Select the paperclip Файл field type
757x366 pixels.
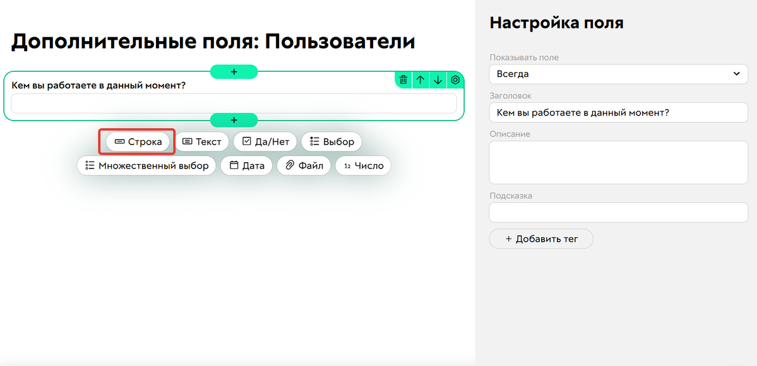coord(304,165)
